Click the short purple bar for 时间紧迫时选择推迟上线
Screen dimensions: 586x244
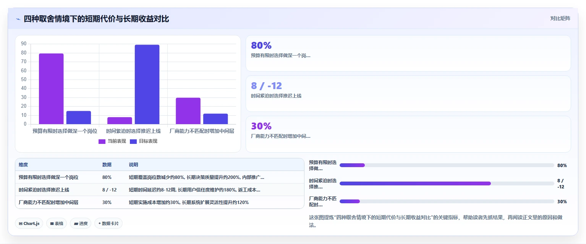pos(120,121)
